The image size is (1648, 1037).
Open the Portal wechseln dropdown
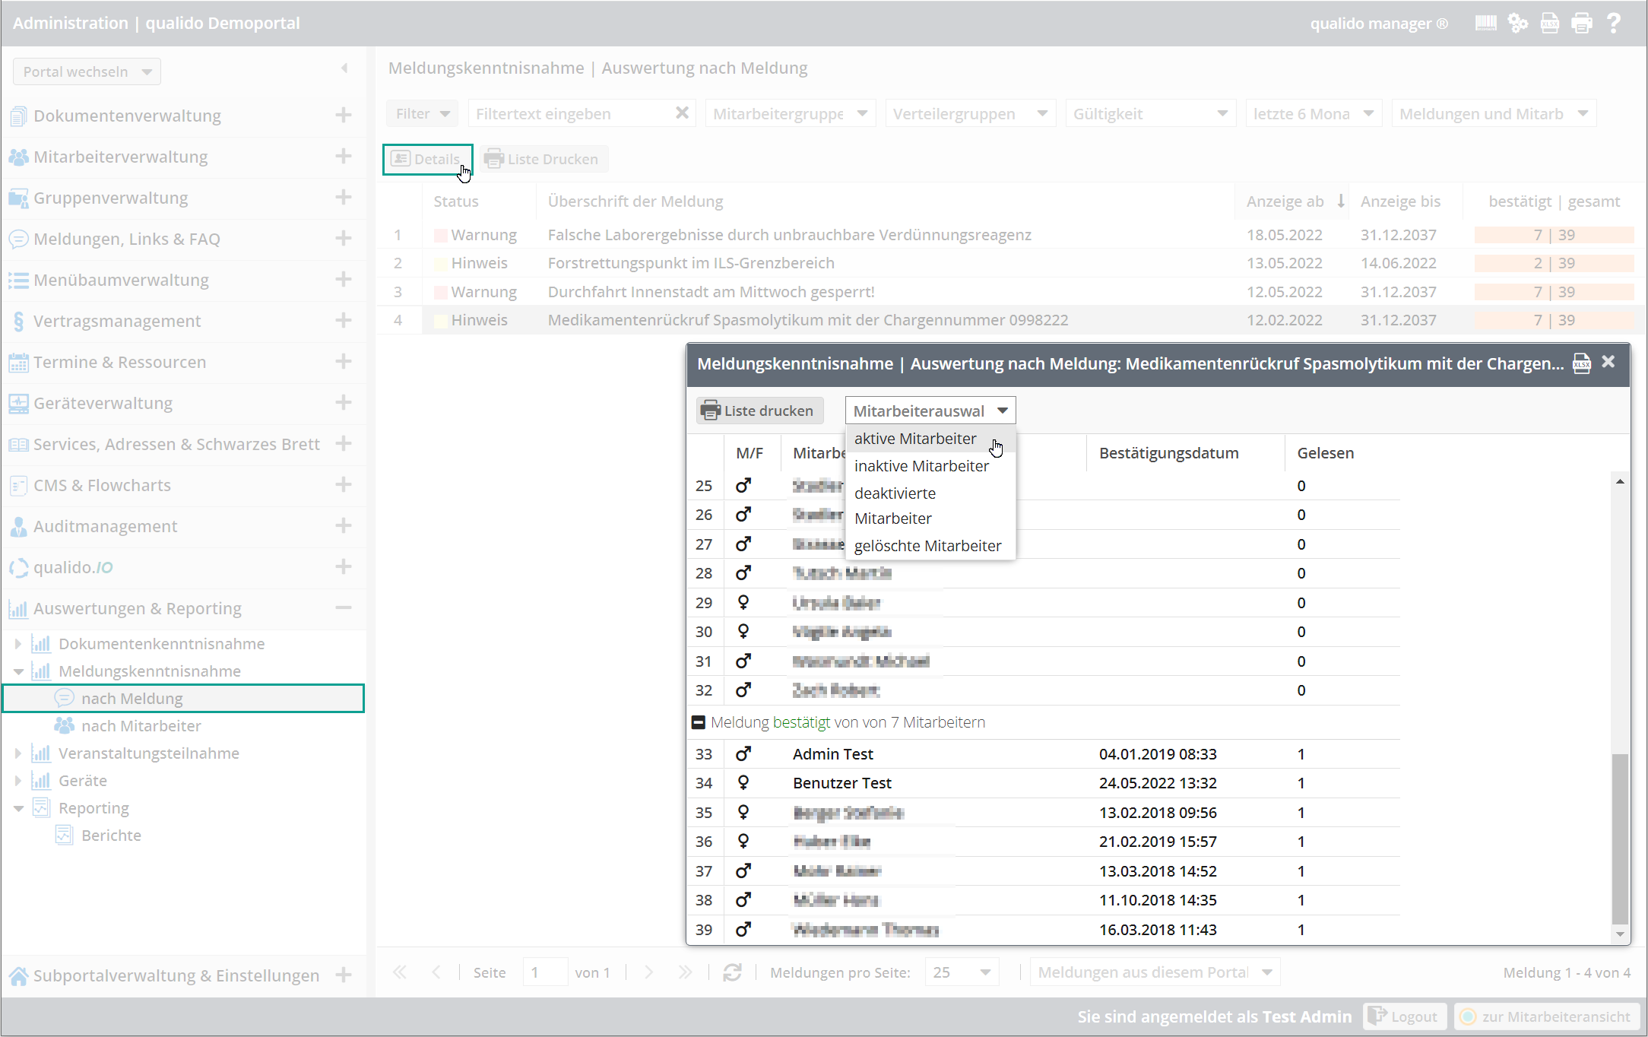tap(87, 71)
